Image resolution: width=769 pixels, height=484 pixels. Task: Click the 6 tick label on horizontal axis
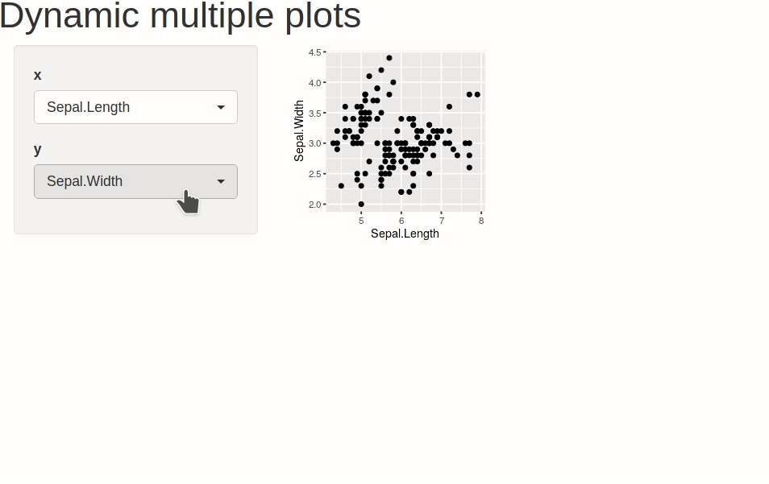401,221
